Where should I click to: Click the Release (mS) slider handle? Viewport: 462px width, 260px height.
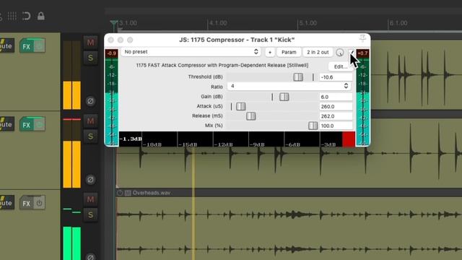[250, 116]
